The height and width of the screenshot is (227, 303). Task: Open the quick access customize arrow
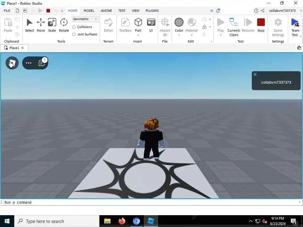62,11
